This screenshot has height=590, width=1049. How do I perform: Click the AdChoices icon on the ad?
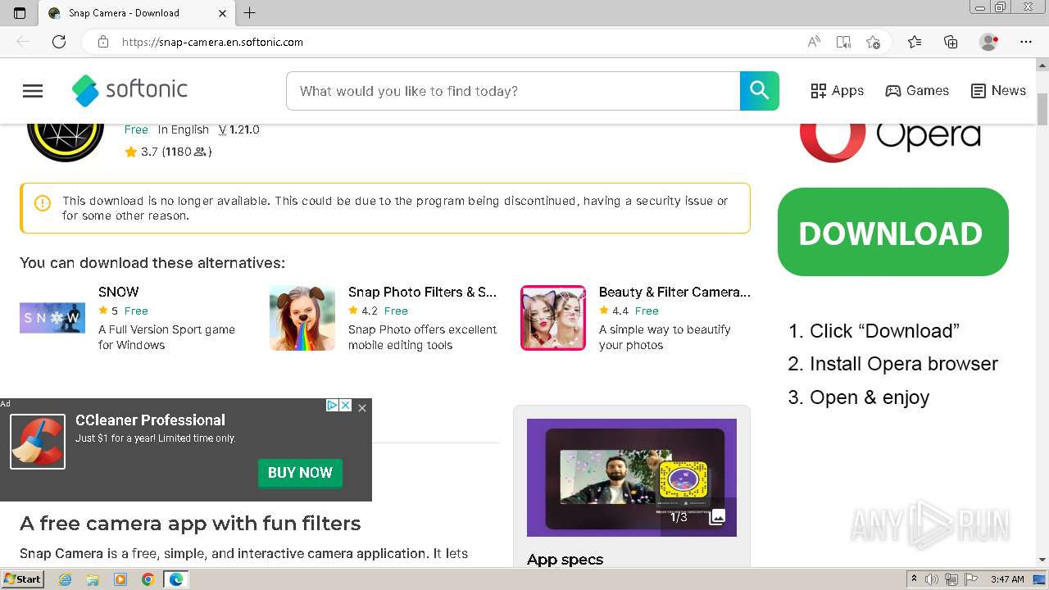(332, 405)
